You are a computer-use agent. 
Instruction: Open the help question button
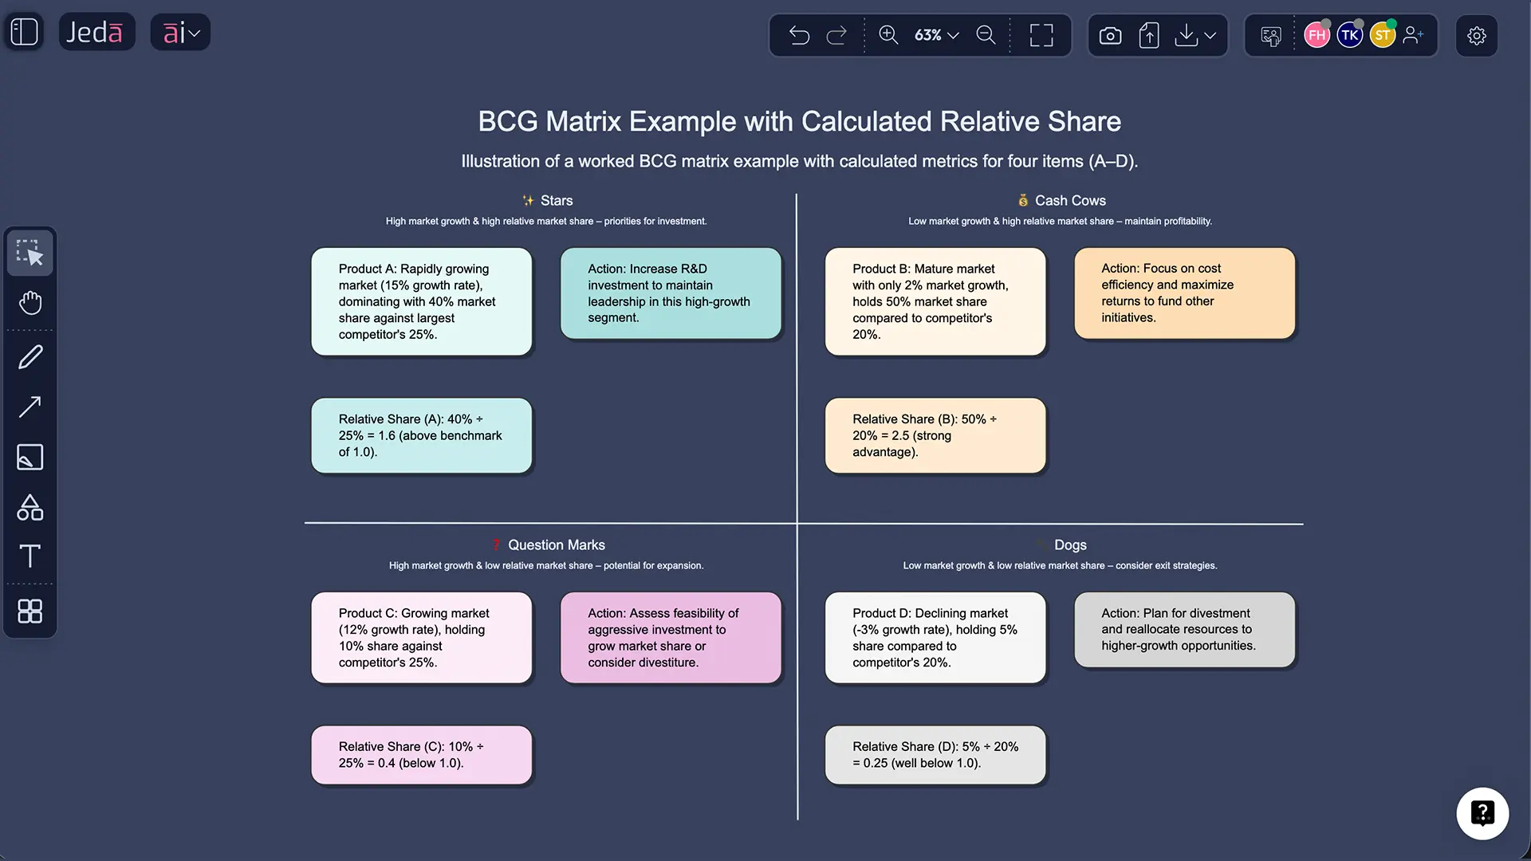(1482, 813)
